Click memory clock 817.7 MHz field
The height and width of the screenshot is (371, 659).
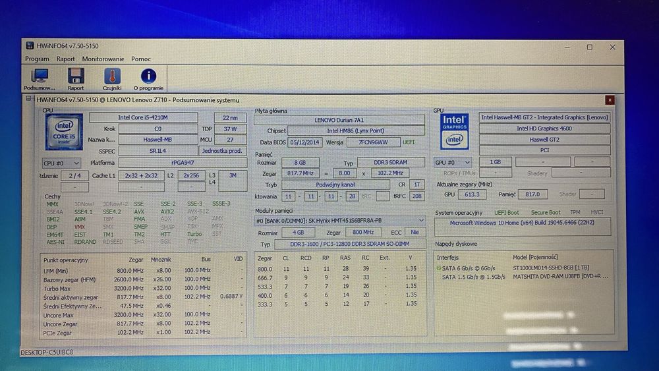[x=300, y=173]
